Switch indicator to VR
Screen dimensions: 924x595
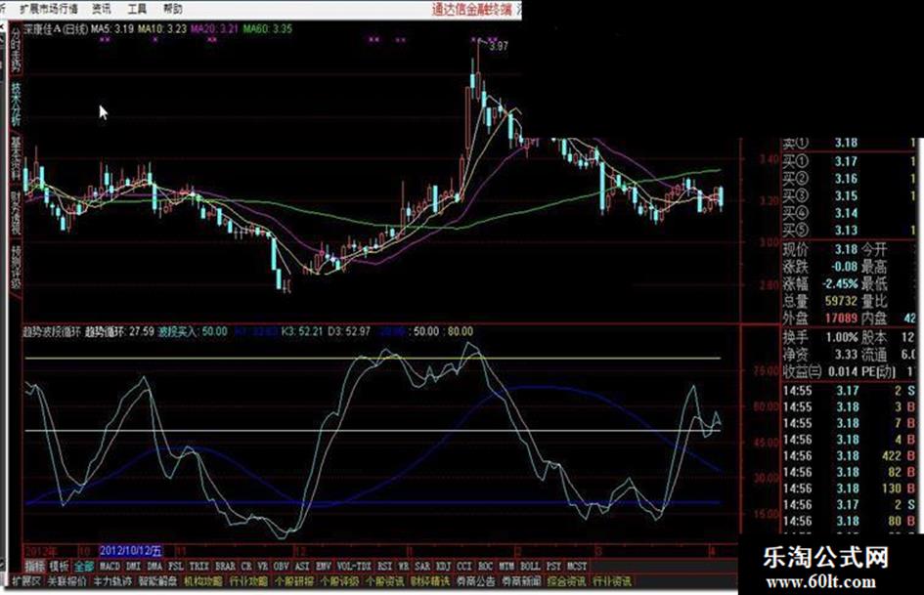(263, 566)
